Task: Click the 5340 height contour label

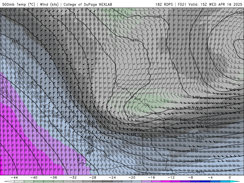Action: click(x=240, y=13)
